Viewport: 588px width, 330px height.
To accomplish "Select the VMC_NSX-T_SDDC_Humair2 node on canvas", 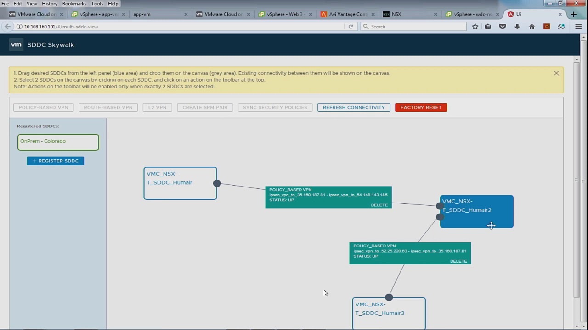I will tap(476, 211).
